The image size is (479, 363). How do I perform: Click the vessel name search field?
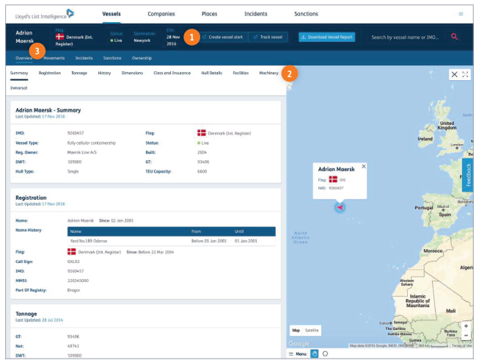405,37
